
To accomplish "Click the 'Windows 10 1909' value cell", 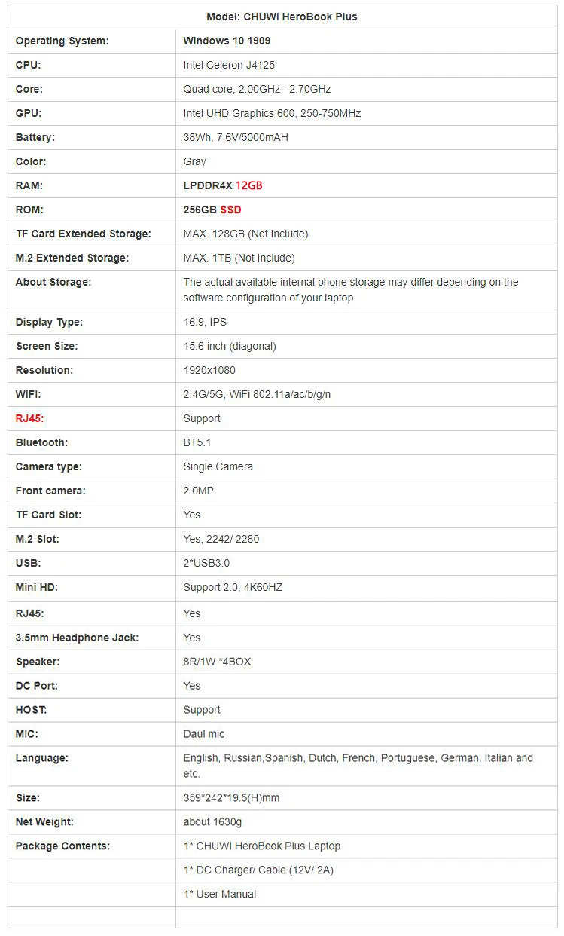I will click(227, 41).
